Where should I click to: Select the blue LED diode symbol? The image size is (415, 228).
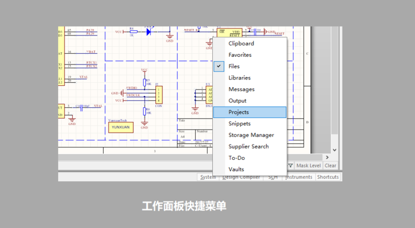coord(149,32)
